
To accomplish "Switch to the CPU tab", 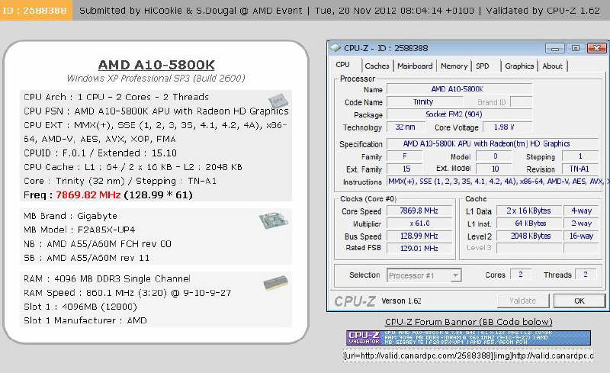I will (x=343, y=65).
